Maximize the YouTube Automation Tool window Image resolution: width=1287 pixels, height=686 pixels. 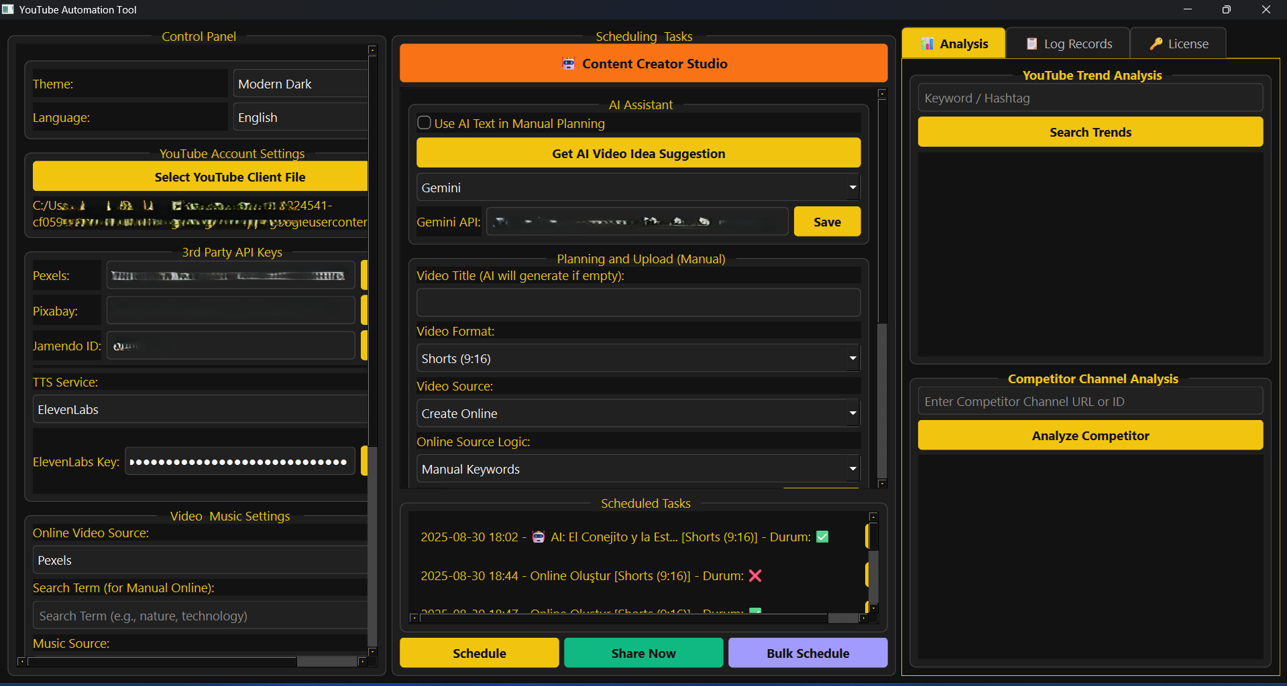click(1226, 9)
